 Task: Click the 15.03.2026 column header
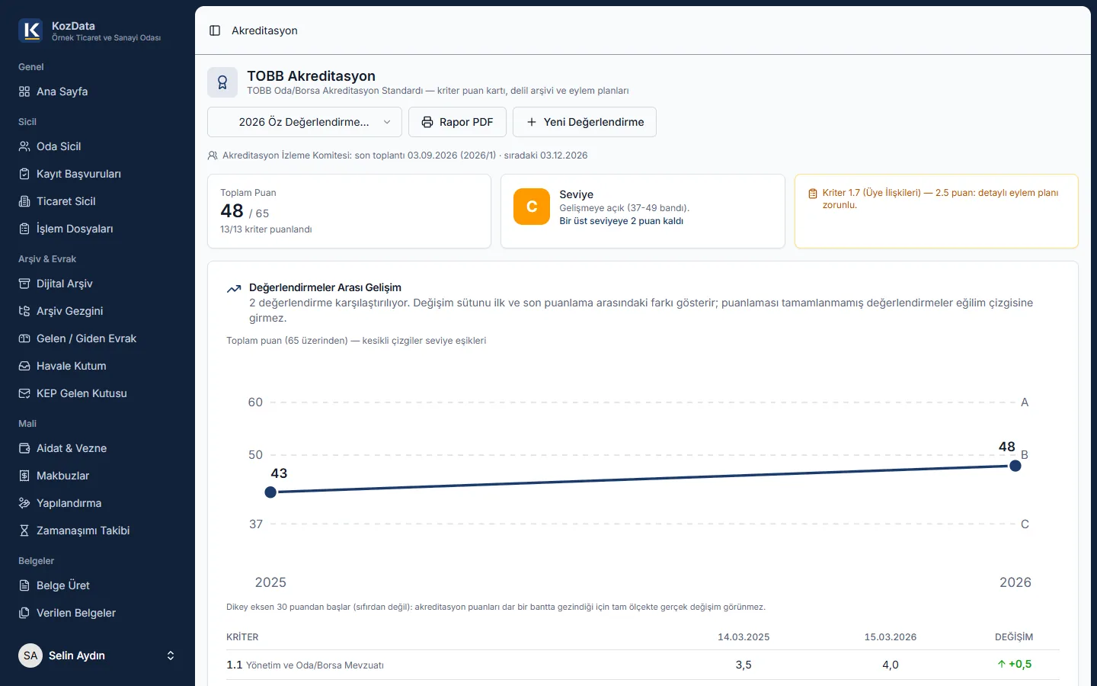click(890, 637)
